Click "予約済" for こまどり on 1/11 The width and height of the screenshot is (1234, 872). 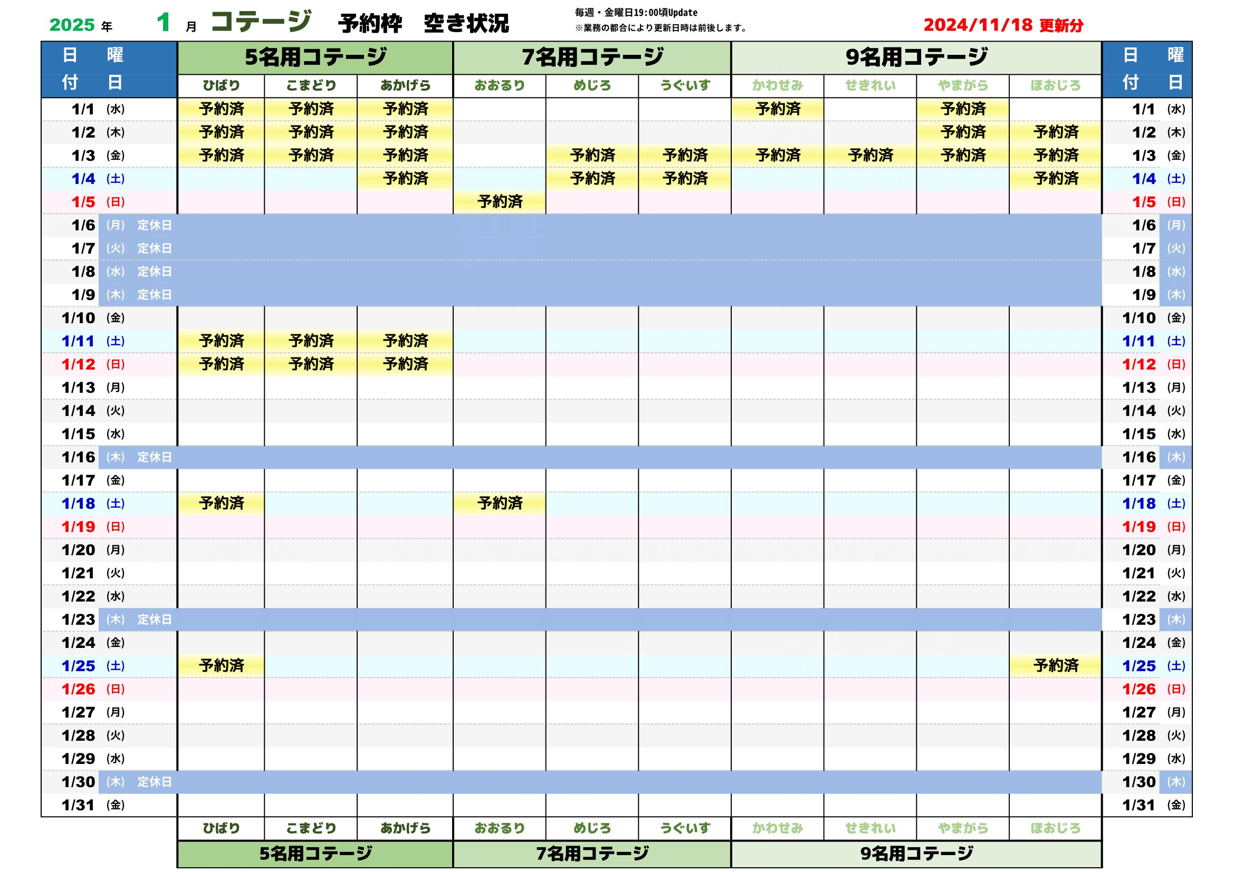311,341
